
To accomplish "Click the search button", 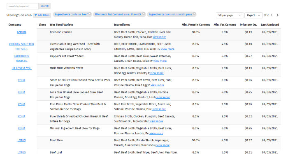I will pos(44,6).
